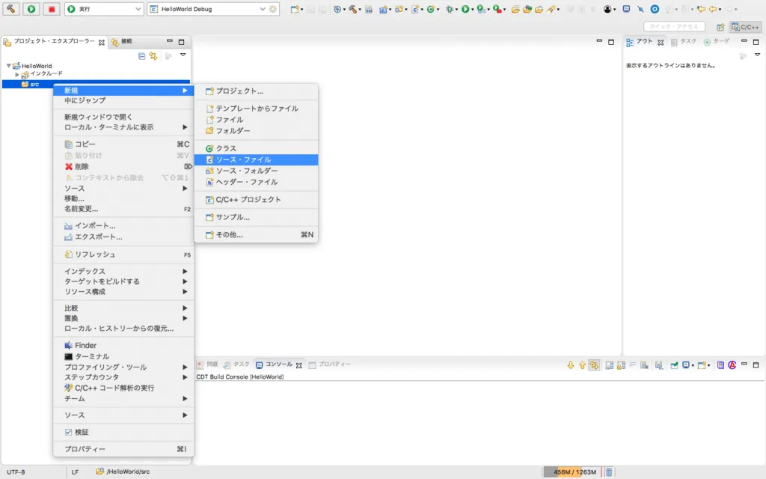Switch to the 接続 tab

(122, 42)
